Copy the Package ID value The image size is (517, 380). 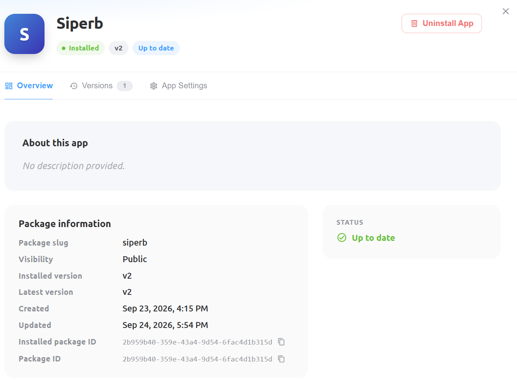tap(281, 359)
